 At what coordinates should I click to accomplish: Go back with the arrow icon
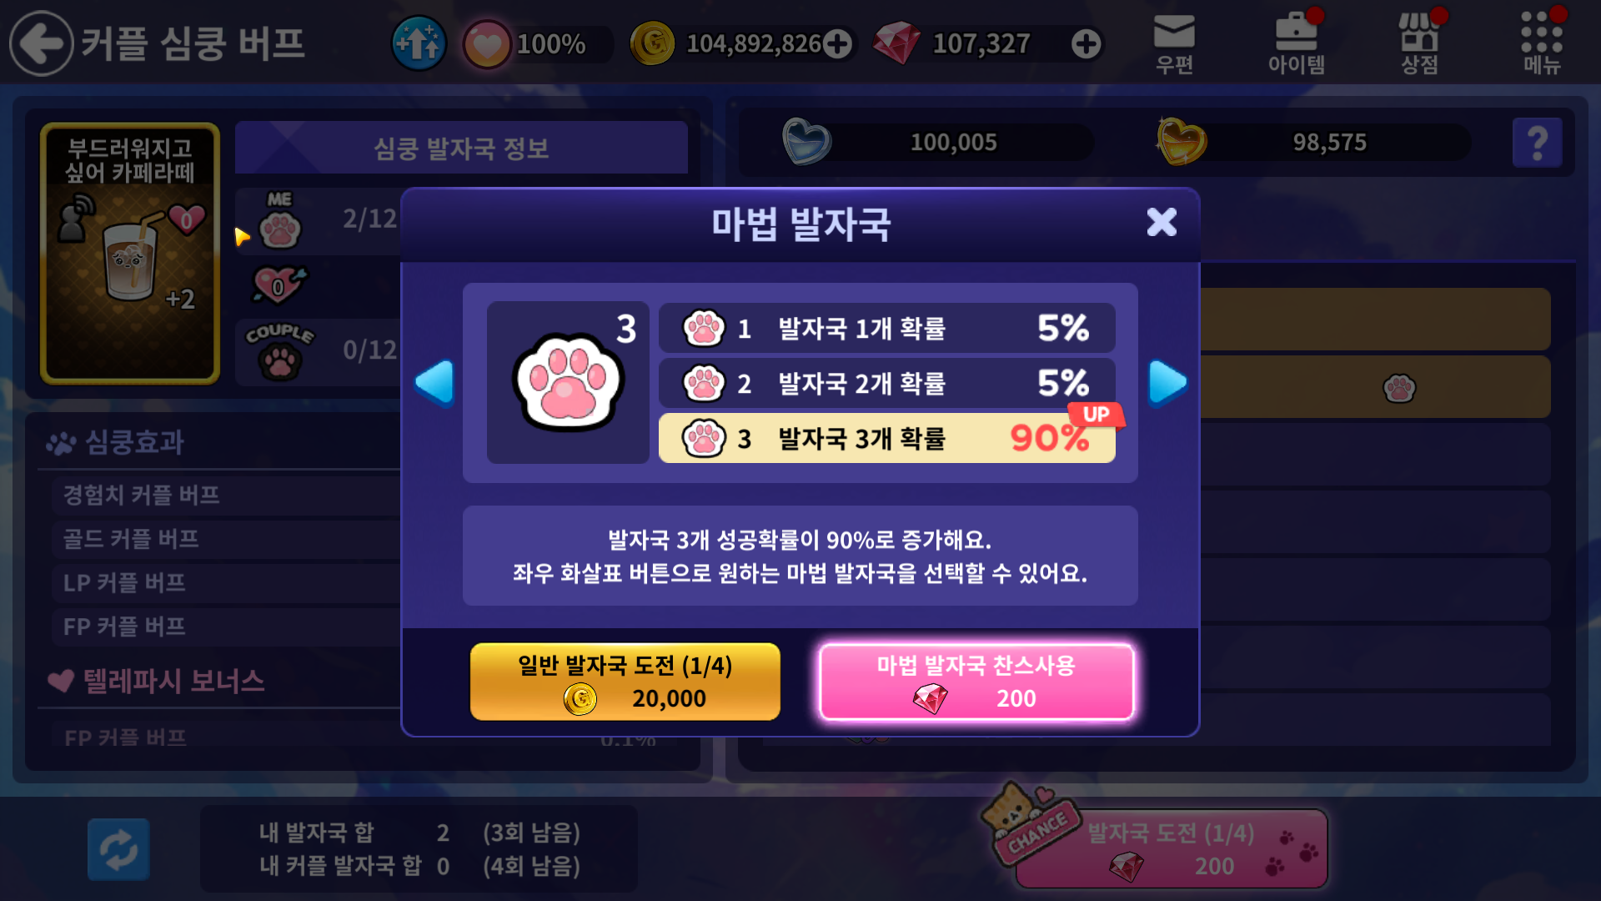point(41,43)
